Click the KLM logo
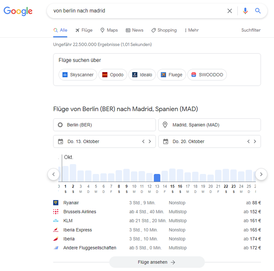This screenshot has height=271, width=274. coord(56,221)
